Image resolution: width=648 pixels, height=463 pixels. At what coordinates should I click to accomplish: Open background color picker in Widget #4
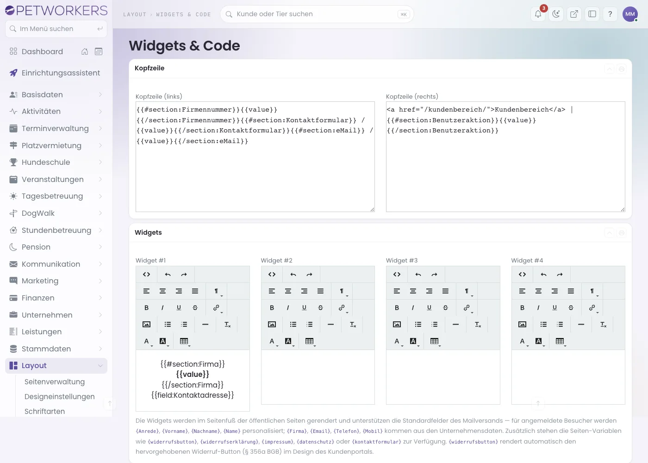click(x=539, y=341)
